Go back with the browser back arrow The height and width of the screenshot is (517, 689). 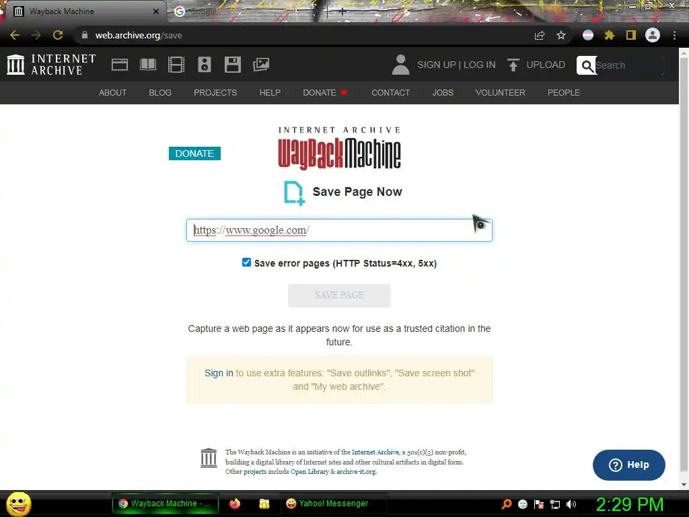pos(15,35)
